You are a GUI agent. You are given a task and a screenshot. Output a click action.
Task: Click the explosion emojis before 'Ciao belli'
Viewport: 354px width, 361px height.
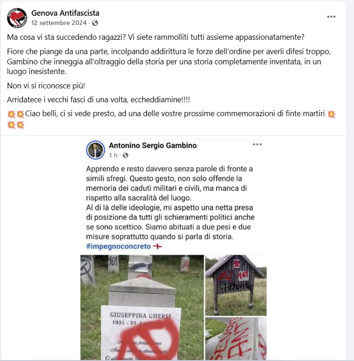coord(16,114)
